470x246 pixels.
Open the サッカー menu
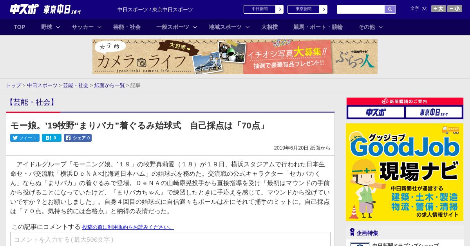(x=83, y=27)
